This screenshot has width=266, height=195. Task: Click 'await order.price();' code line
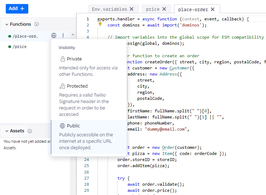[152, 190]
